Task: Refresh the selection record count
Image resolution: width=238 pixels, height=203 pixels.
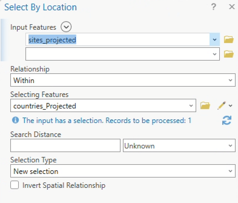Action: click(226, 121)
